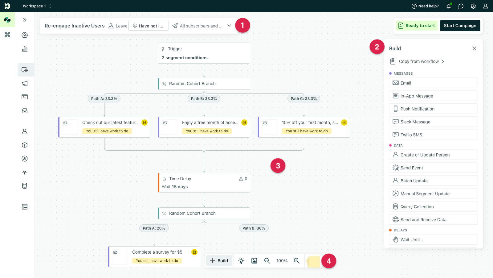This screenshot has height=278, width=493.
Task: Open the transactional terminal sidebar icon
Action: 25,97
